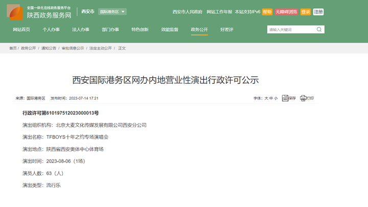The image size is (368, 207).
Task: Click the 正文 breadcrumb text
Action: click(x=122, y=48)
